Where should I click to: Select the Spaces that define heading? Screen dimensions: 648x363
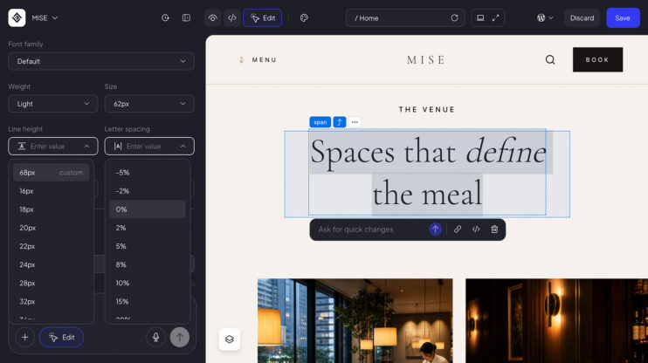pos(427,173)
